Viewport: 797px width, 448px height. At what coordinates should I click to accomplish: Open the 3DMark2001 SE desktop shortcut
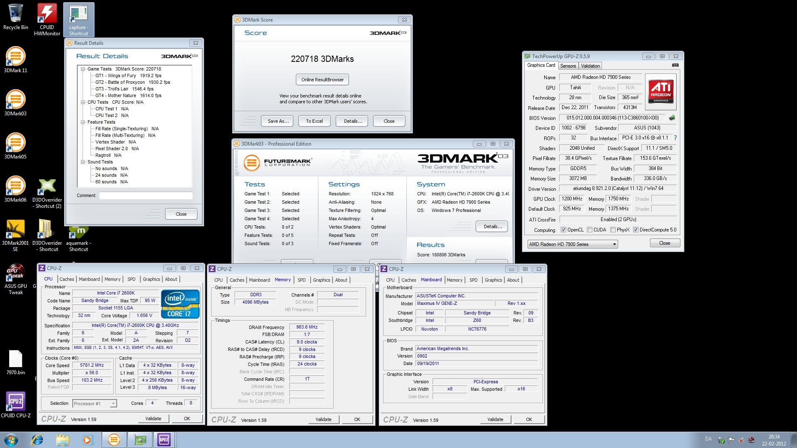coord(15,235)
